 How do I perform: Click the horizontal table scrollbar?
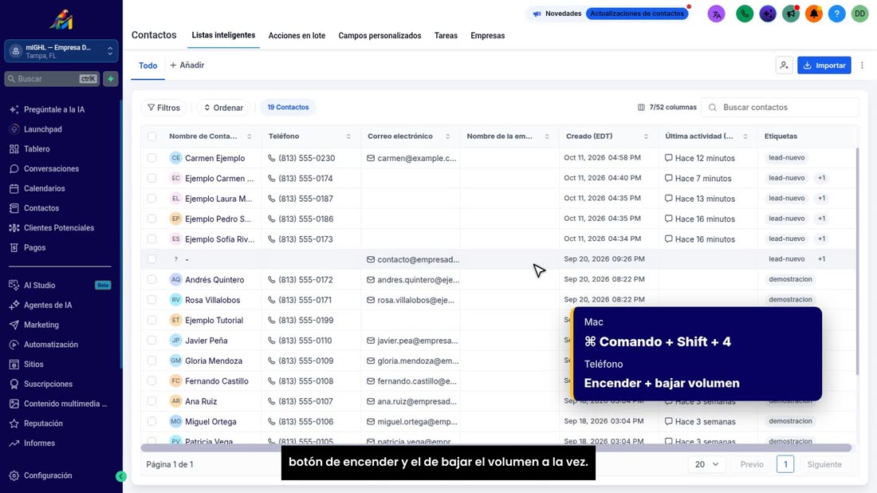[496, 448]
